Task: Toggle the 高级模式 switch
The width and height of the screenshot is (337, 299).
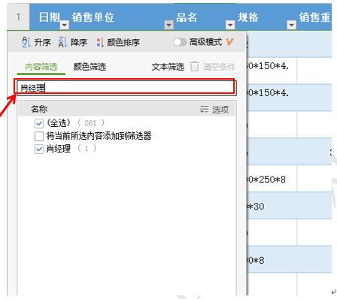Action: [x=180, y=42]
